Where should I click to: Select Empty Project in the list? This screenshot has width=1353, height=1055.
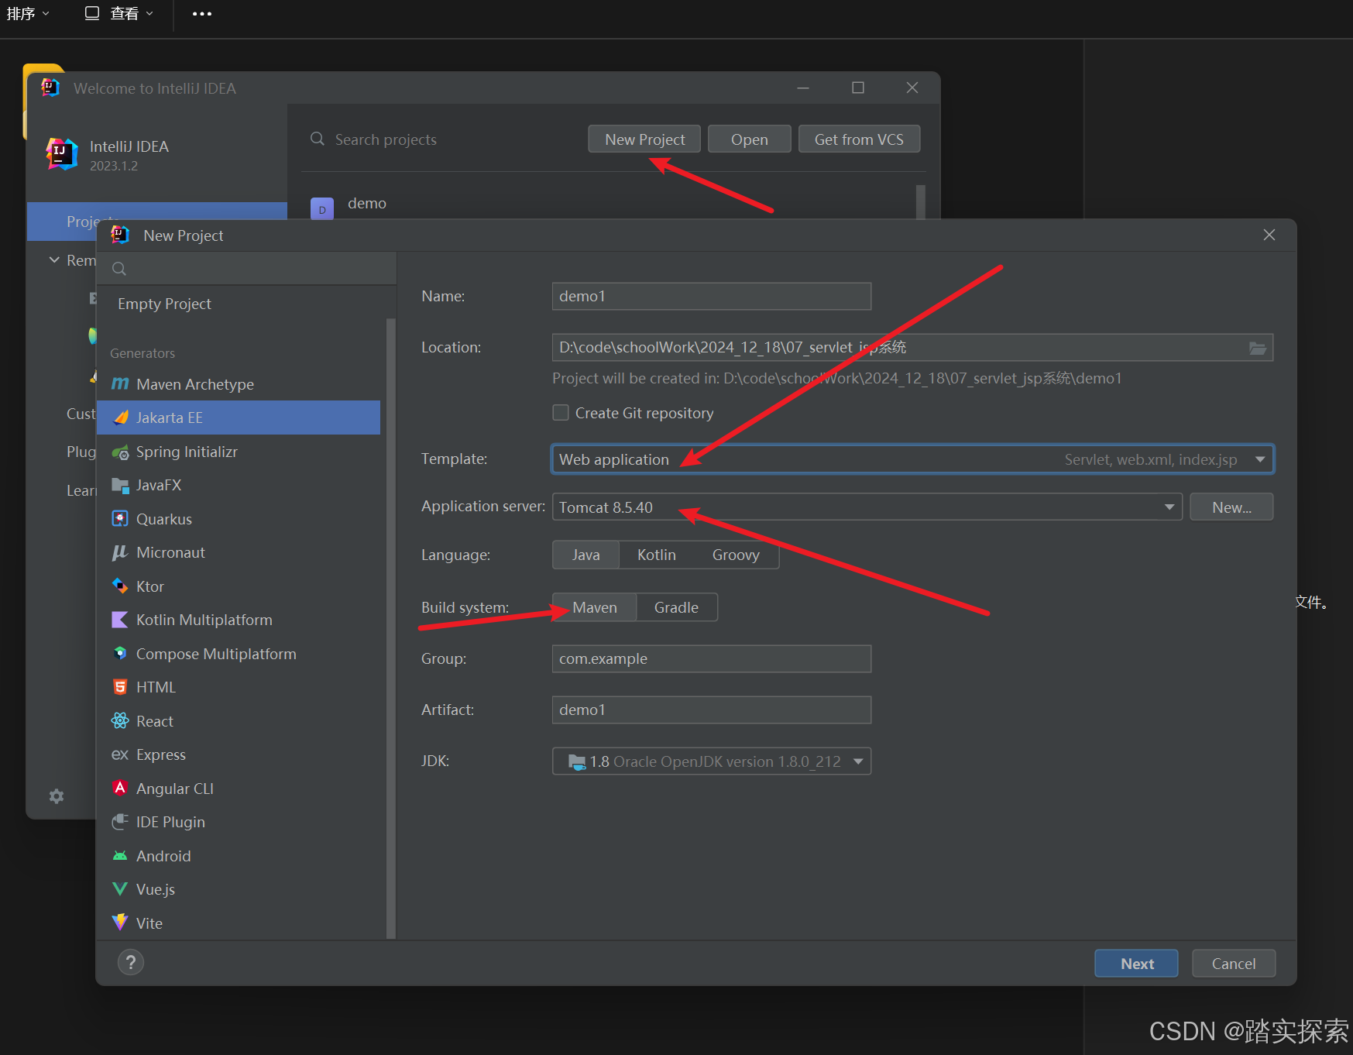164,304
